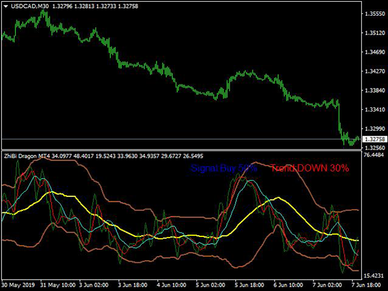Click the 1.34690 price axis label
Image resolution: width=388 pixels, height=291 pixels.
375,52
